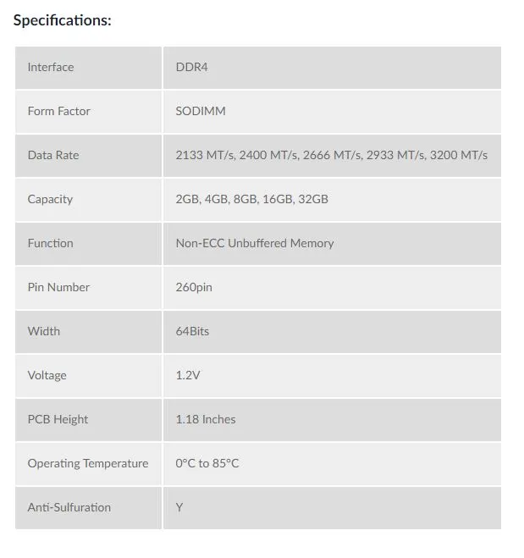Viewport: 524px width, 558px height.
Task: Click the Width row label
Action: [44, 331]
